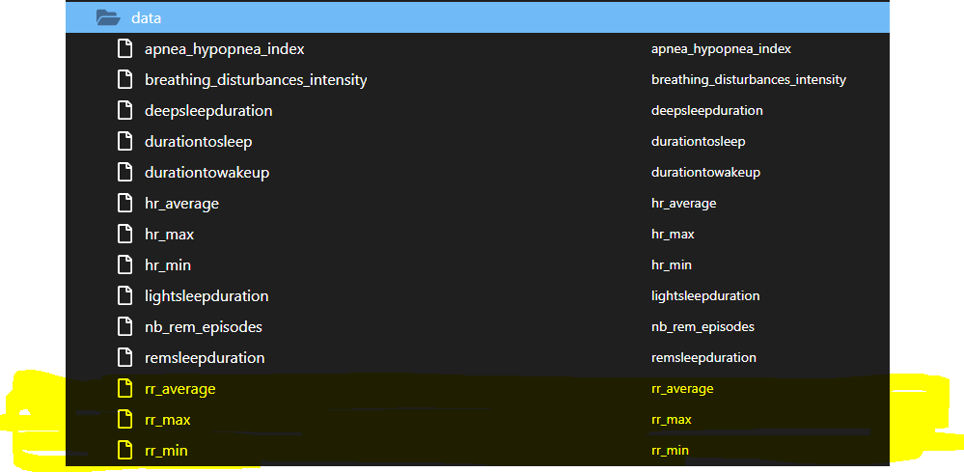Select nb_rem_episodes in the tree
Screen dimensions: 964x472
pyautogui.click(x=204, y=327)
